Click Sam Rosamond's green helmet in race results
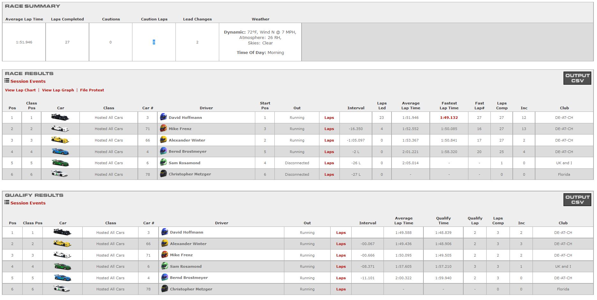The height and width of the screenshot is (300, 597). click(163, 163)
